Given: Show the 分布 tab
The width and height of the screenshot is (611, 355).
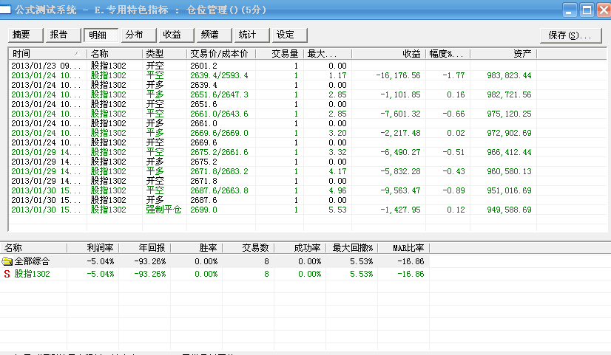Looking at the screenshot, I should coord(135,35).
